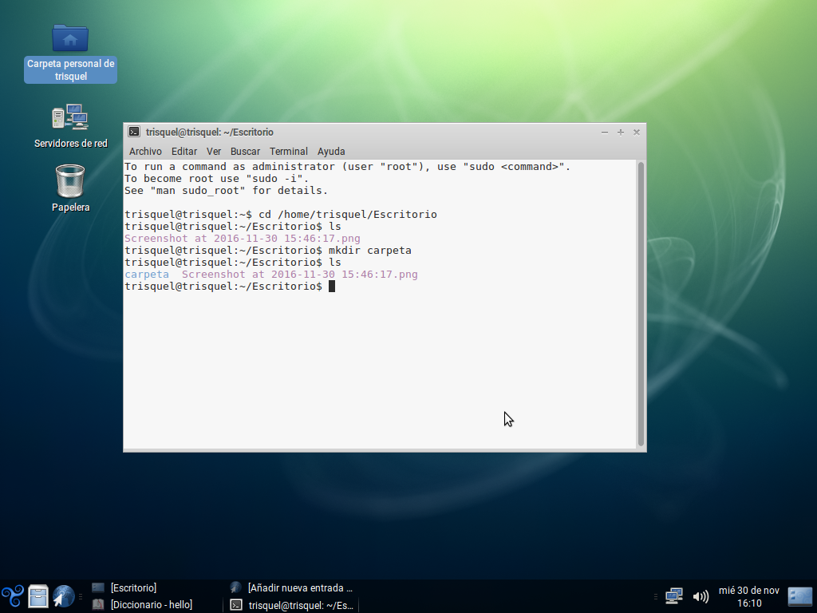Switch to Añadir nueva entrada taskbar window
Screen dimensions: 817x613
[x=298, y=587]
